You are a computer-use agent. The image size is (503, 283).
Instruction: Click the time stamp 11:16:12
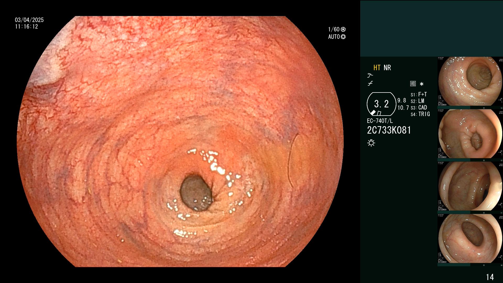pyautogui.click(x=26, y=26)
